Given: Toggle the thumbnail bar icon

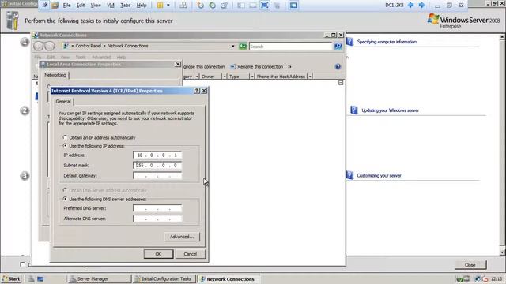Looking at the screenshot, I should 253,6.
